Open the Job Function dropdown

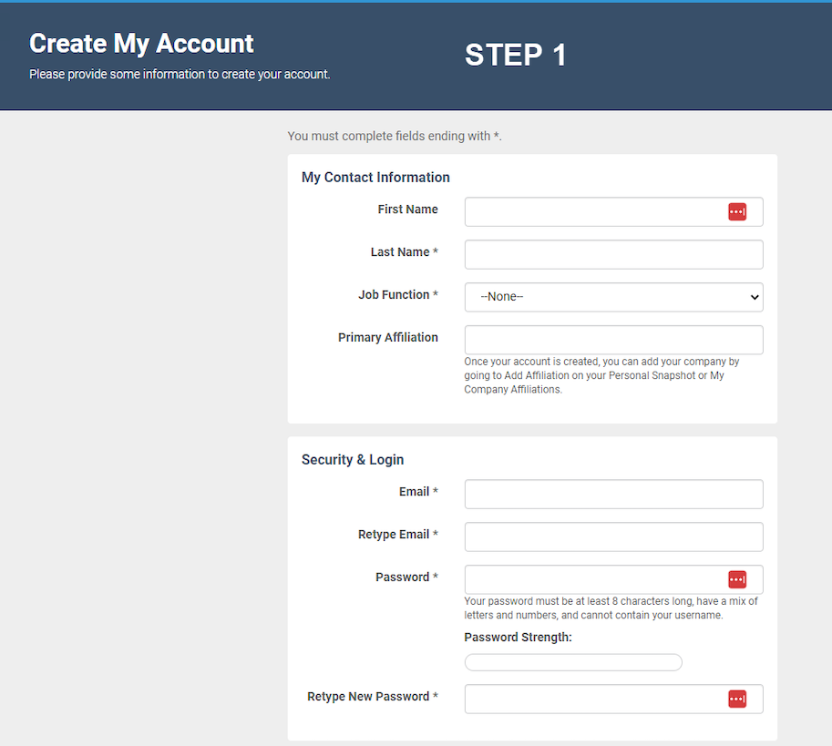(x=612, y=297)
